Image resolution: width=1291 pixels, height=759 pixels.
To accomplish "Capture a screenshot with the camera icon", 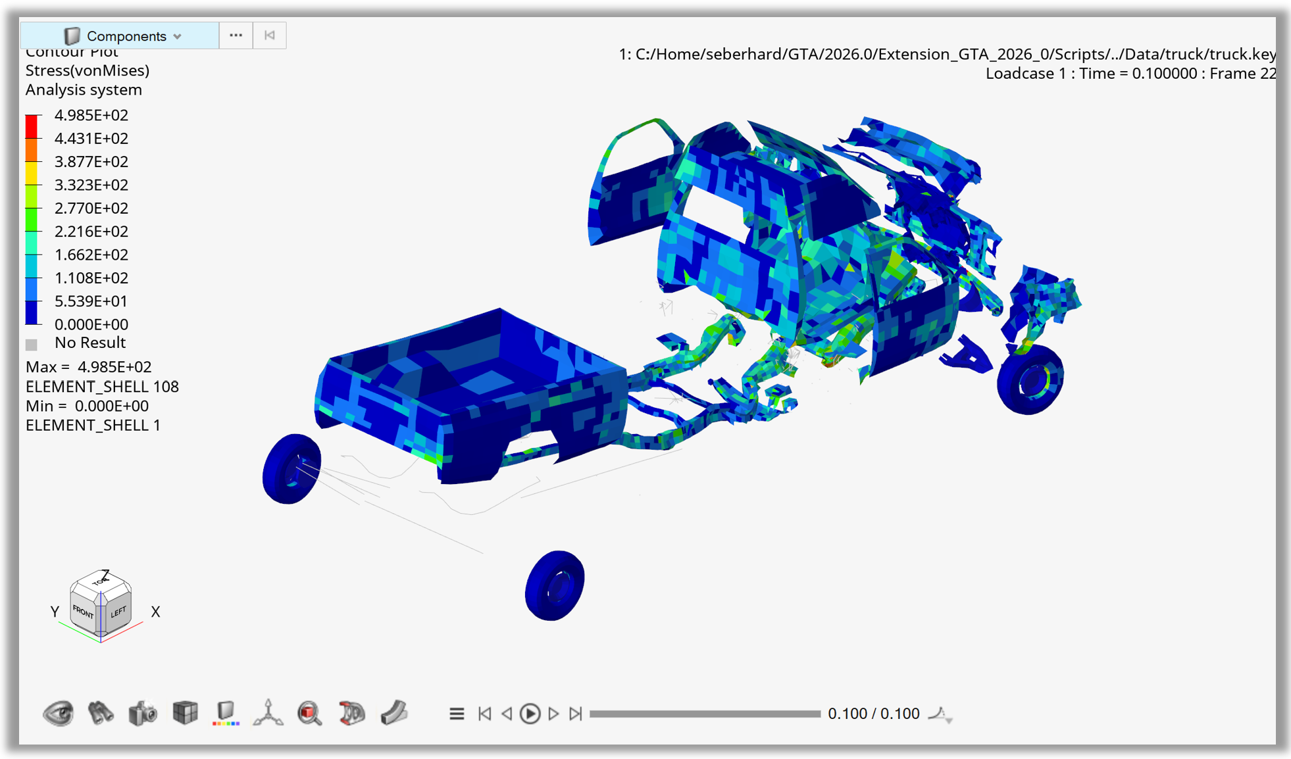I will tap(142, 713).
